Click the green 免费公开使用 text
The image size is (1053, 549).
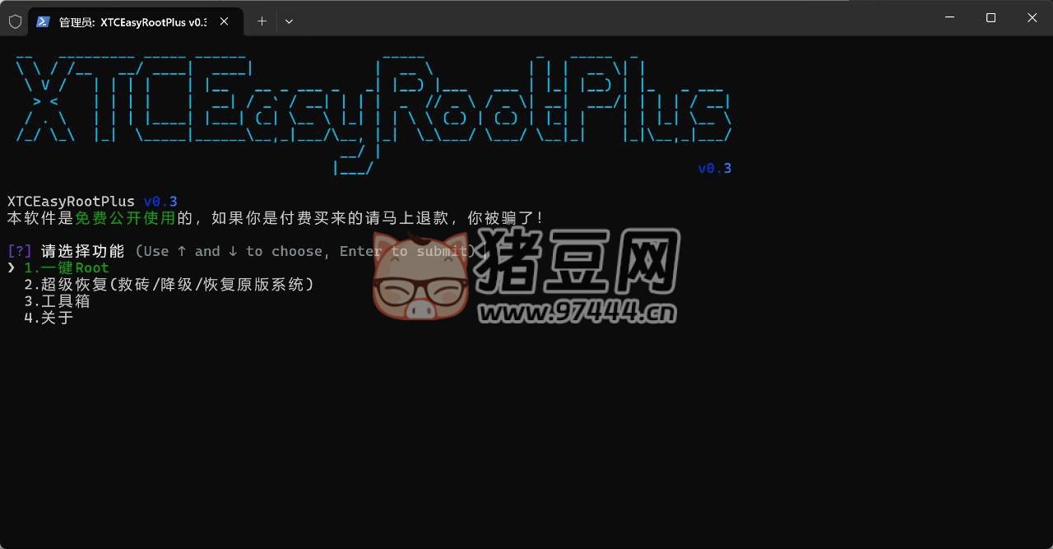pos(125,218)
